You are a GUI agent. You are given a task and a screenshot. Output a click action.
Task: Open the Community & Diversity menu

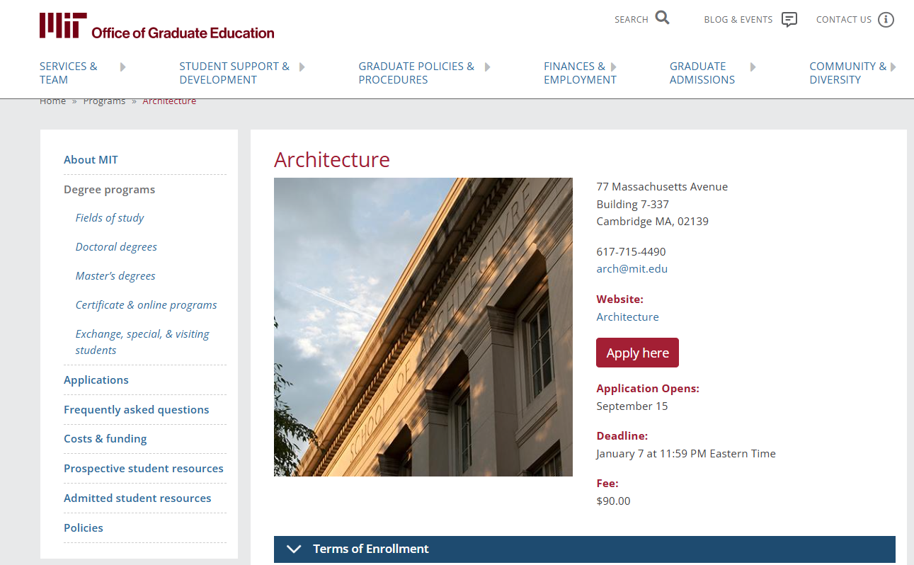coord(847,73)
